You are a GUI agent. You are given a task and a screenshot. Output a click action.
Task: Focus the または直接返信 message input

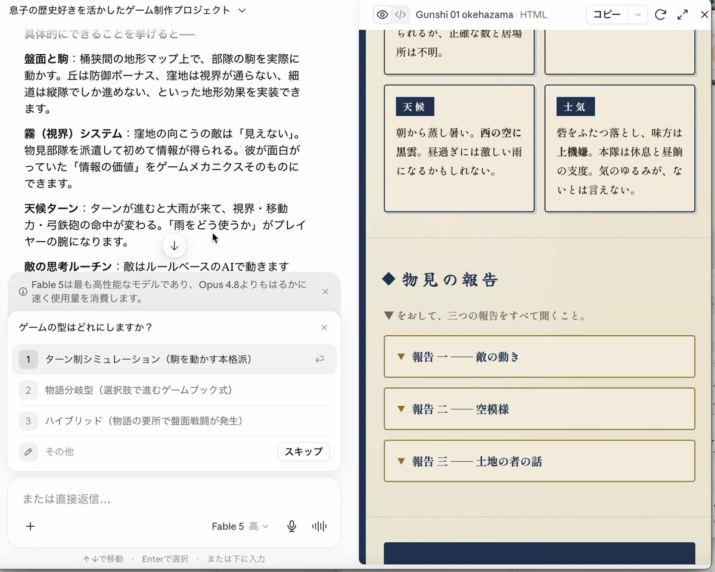(x=174, y=499)
